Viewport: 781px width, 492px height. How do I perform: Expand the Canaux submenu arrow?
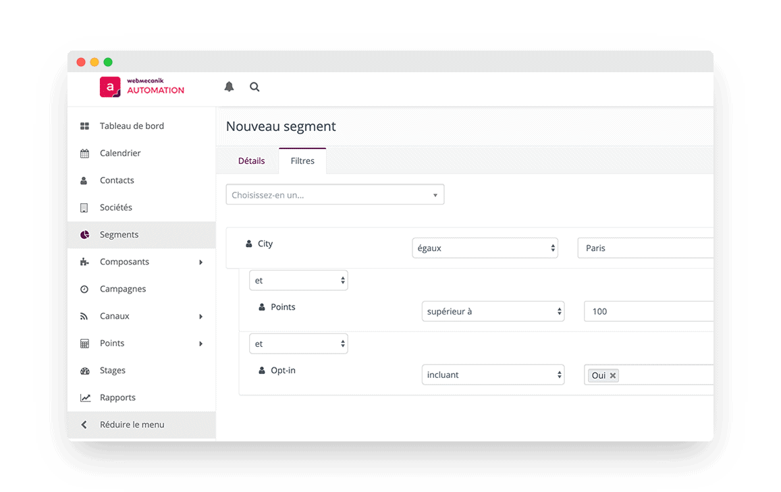tap(200, 317)
